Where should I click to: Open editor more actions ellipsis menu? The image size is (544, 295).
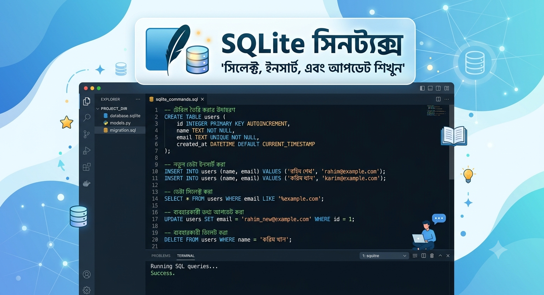[447, 99]
